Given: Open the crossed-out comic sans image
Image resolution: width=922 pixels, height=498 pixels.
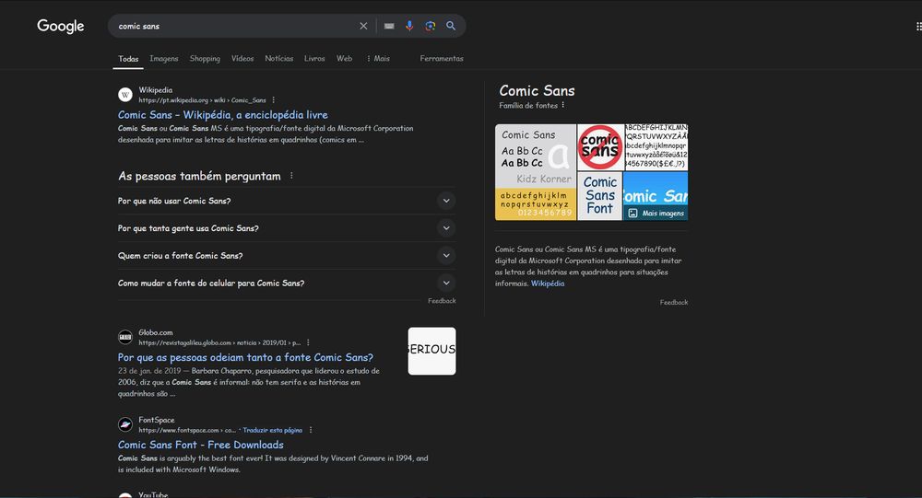Looking at the screenshot, I should pyautogui.click(x=599, y=146).
